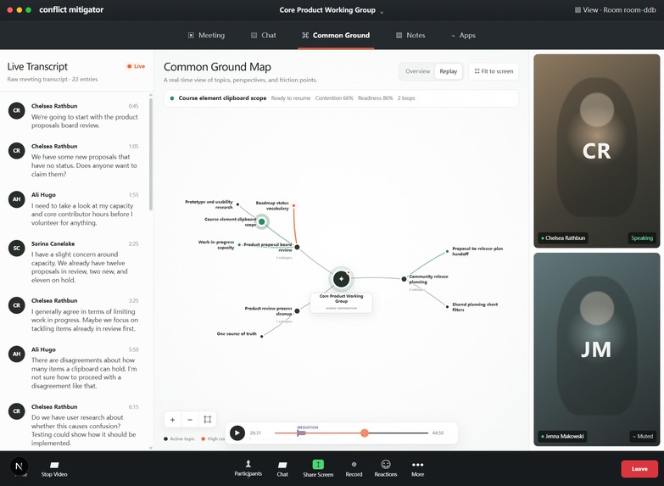Click the Mediation marker on timeline

click(x=301, y=433)
